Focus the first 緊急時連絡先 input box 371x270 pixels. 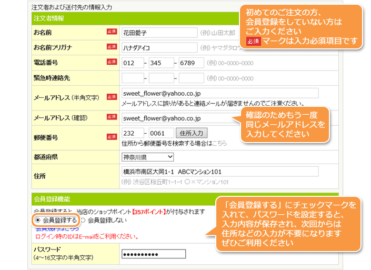[x=132, y=78]
